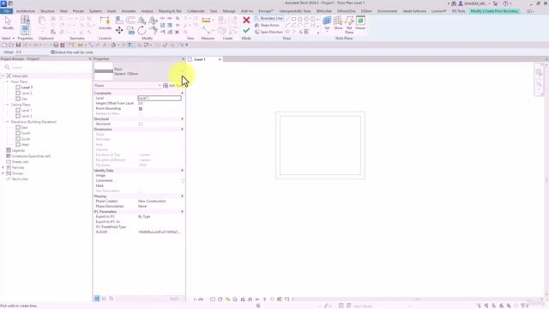This screenshot has width=549, height=309.
Task: Open the Annotate ribbon tab
Action: pos(128,11)
